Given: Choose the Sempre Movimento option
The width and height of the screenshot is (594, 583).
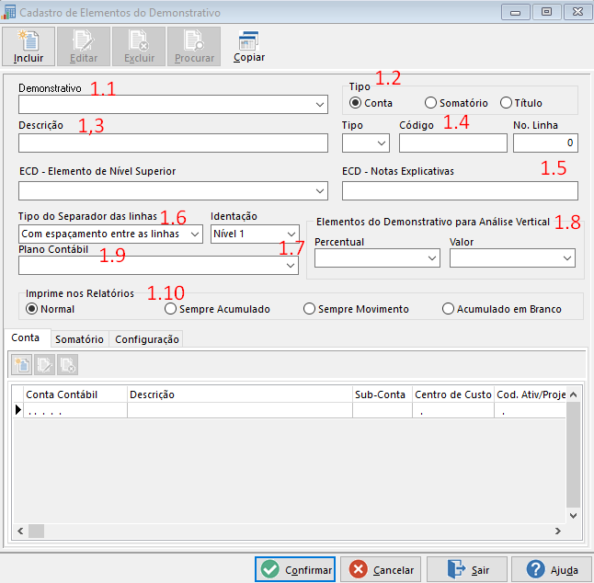Looking at the screenshot, I should (x=356, y=309).
